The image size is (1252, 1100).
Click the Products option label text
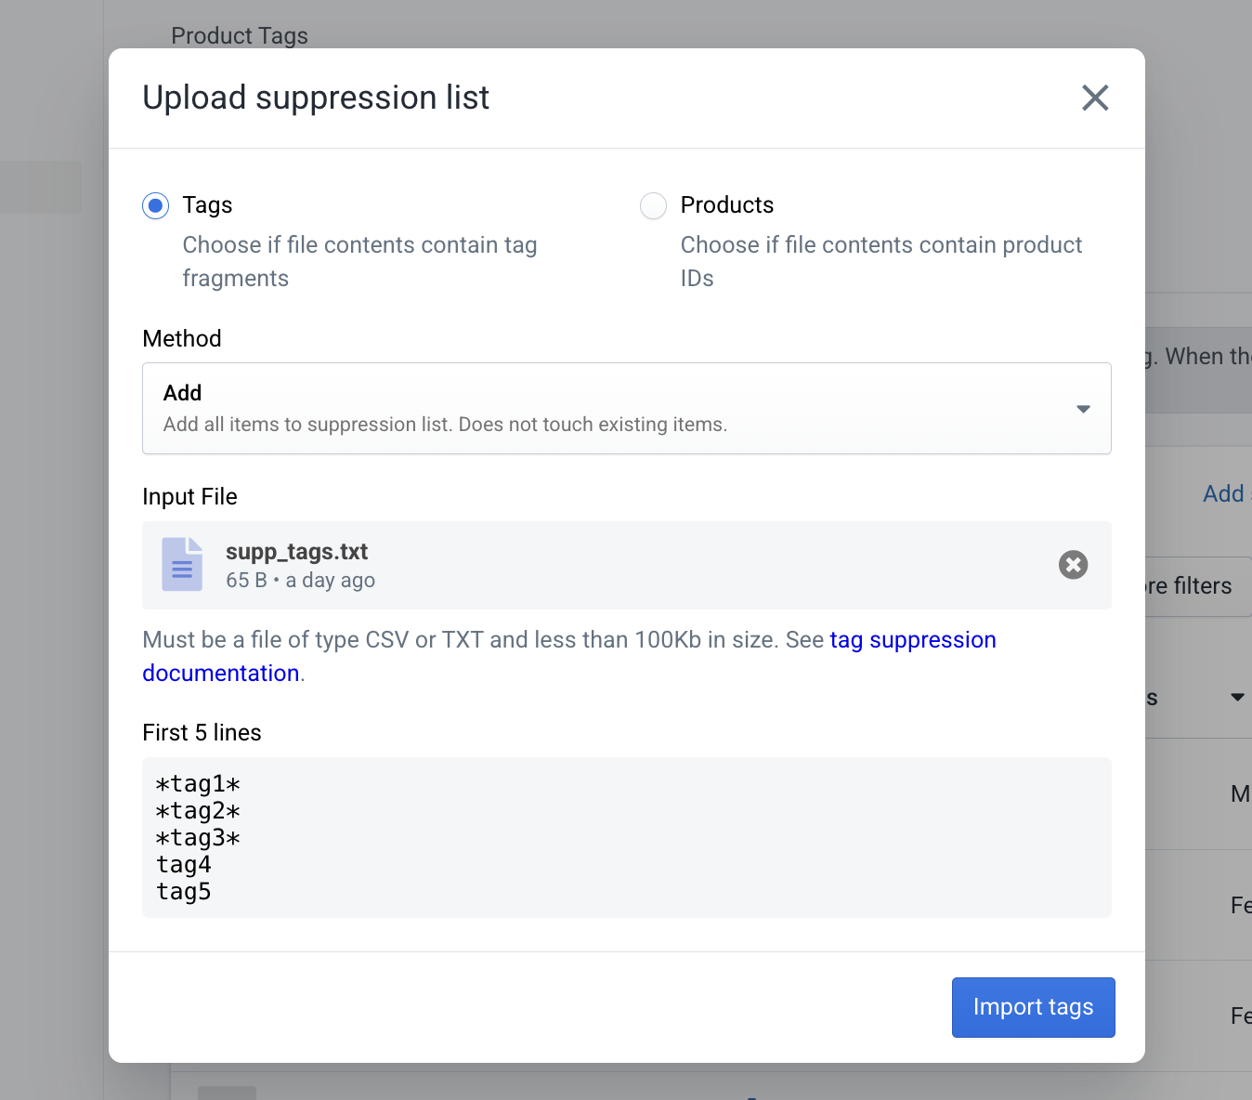tap(726, 204)
